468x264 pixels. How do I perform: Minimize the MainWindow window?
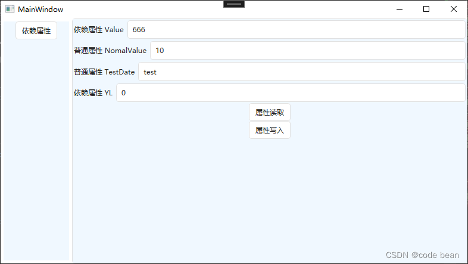coord(398,10)
